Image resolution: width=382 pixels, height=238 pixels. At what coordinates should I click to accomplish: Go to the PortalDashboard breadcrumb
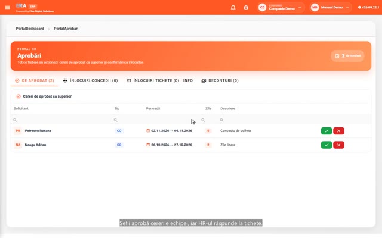(x=30, y=29)
